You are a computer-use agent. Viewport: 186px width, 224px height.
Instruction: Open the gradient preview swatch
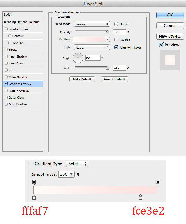click(89, 39)
